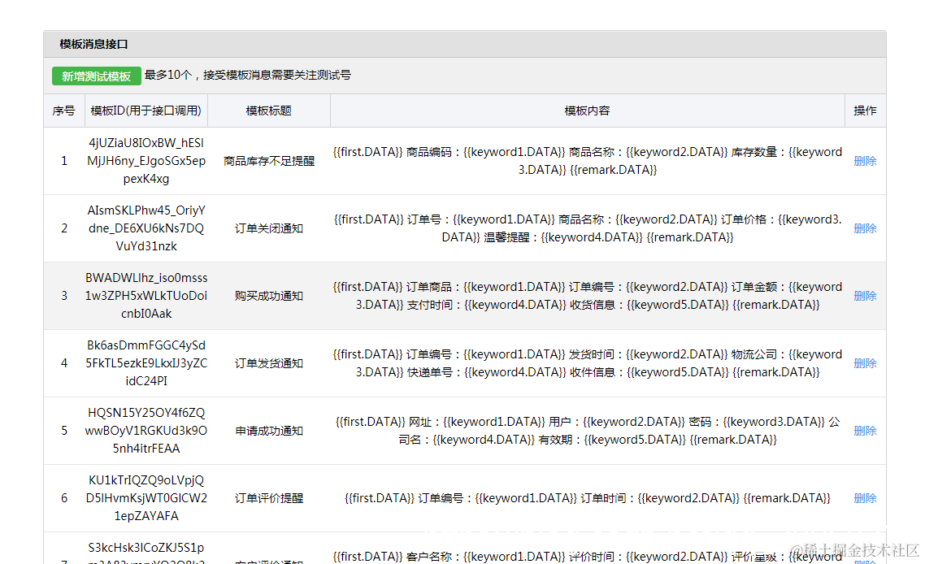Click sequence number 2 cell

click(x=63, y=228)
